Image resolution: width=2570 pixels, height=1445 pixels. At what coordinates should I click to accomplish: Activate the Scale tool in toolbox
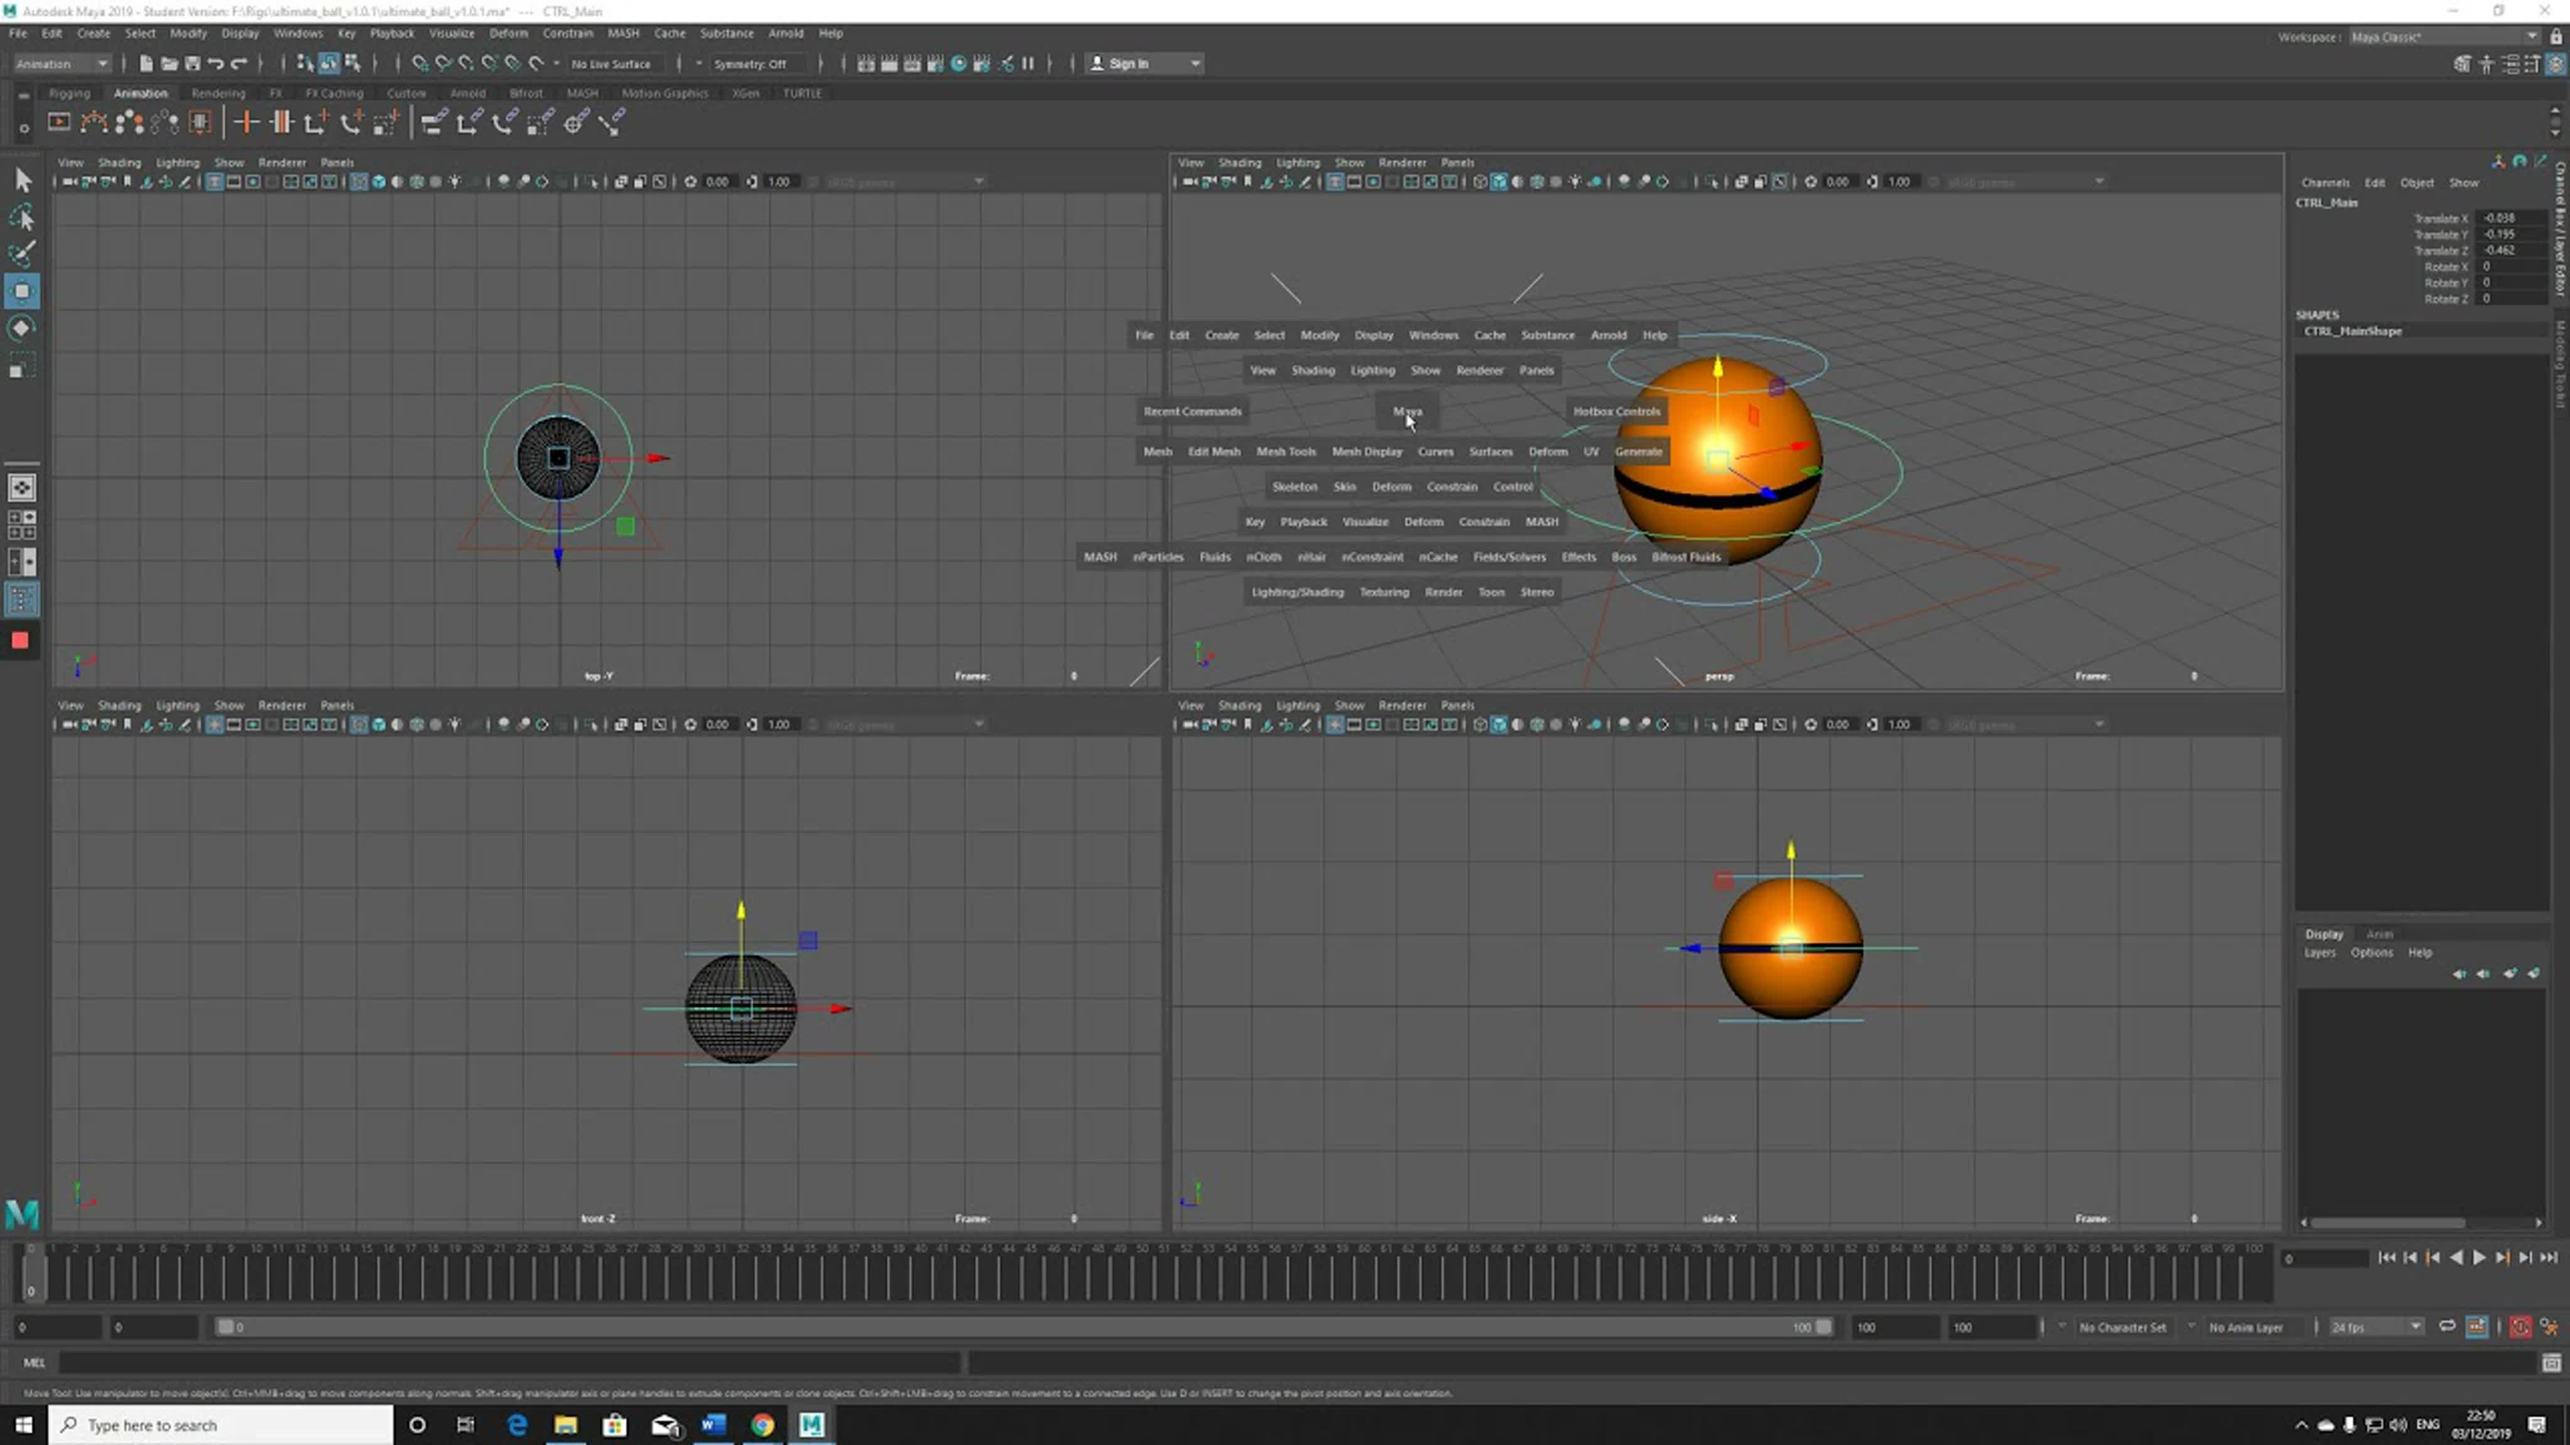tap(22, 366)
